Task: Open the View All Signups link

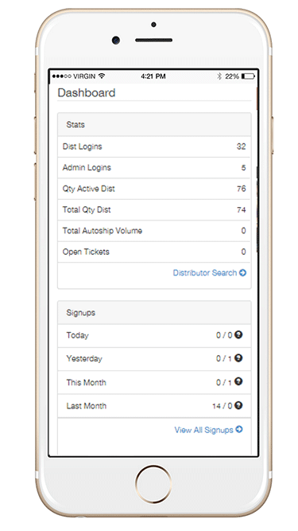Action: point(208,430)
